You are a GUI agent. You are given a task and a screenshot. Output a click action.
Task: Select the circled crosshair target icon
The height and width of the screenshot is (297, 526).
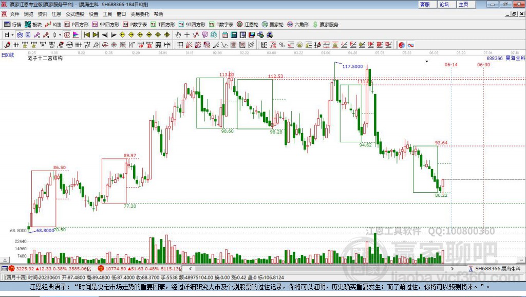(x=105, y=45)
